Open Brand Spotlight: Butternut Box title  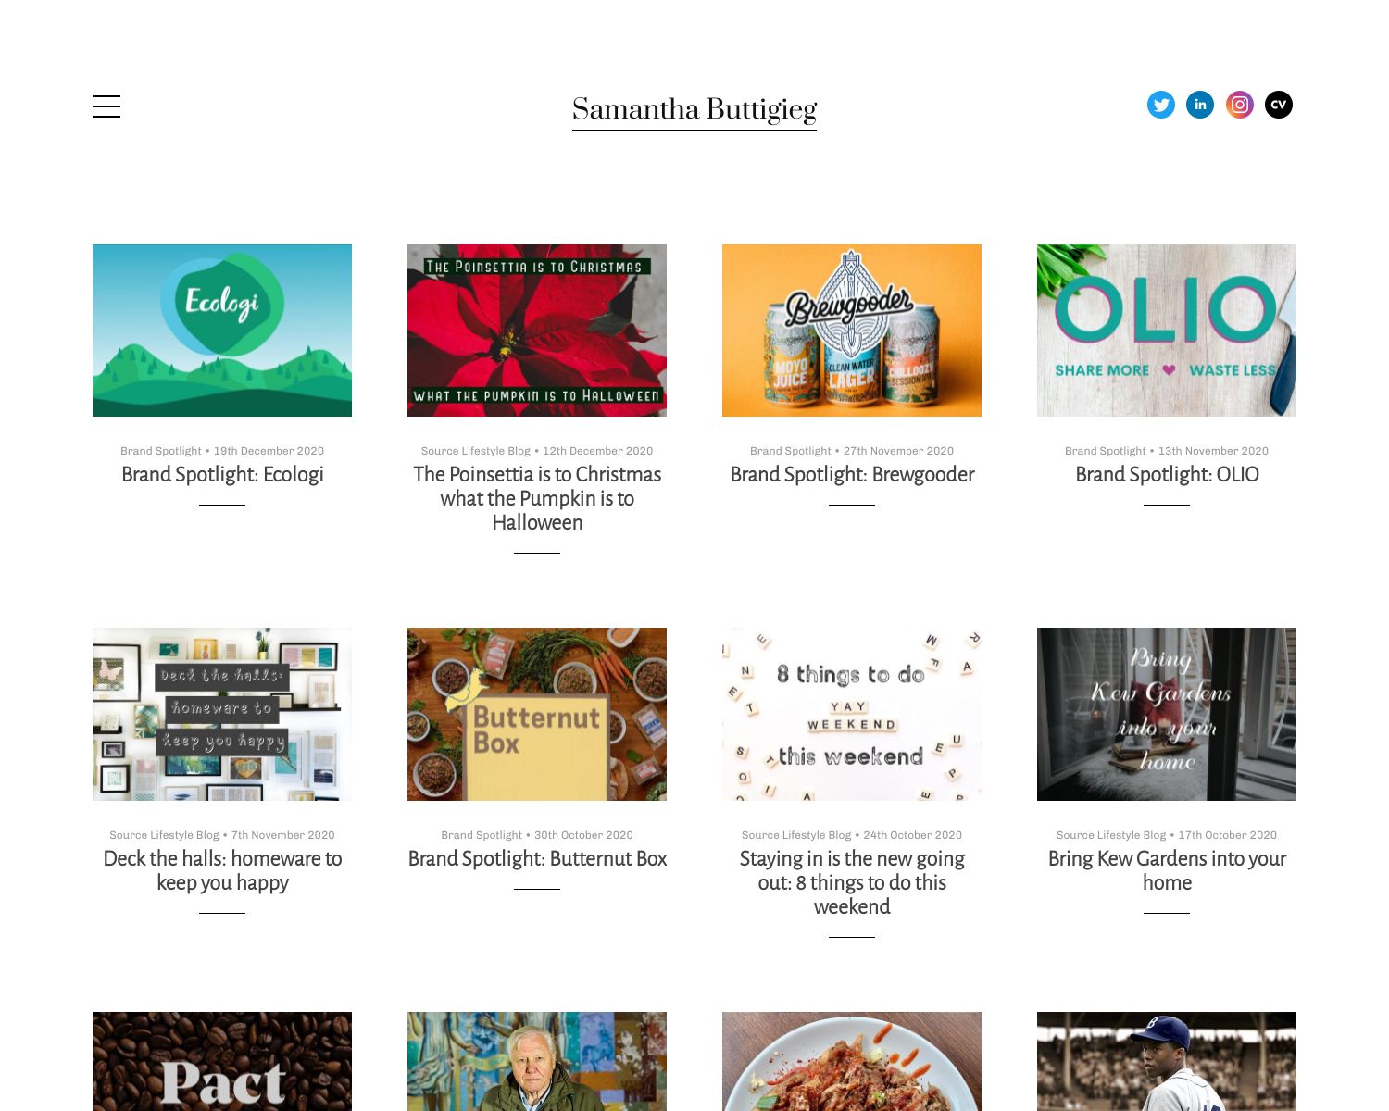point(537,859)
